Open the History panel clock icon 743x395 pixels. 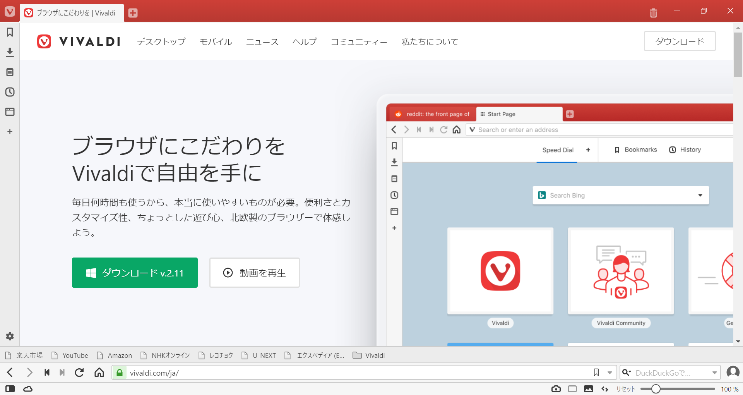(x=10, y=92)
